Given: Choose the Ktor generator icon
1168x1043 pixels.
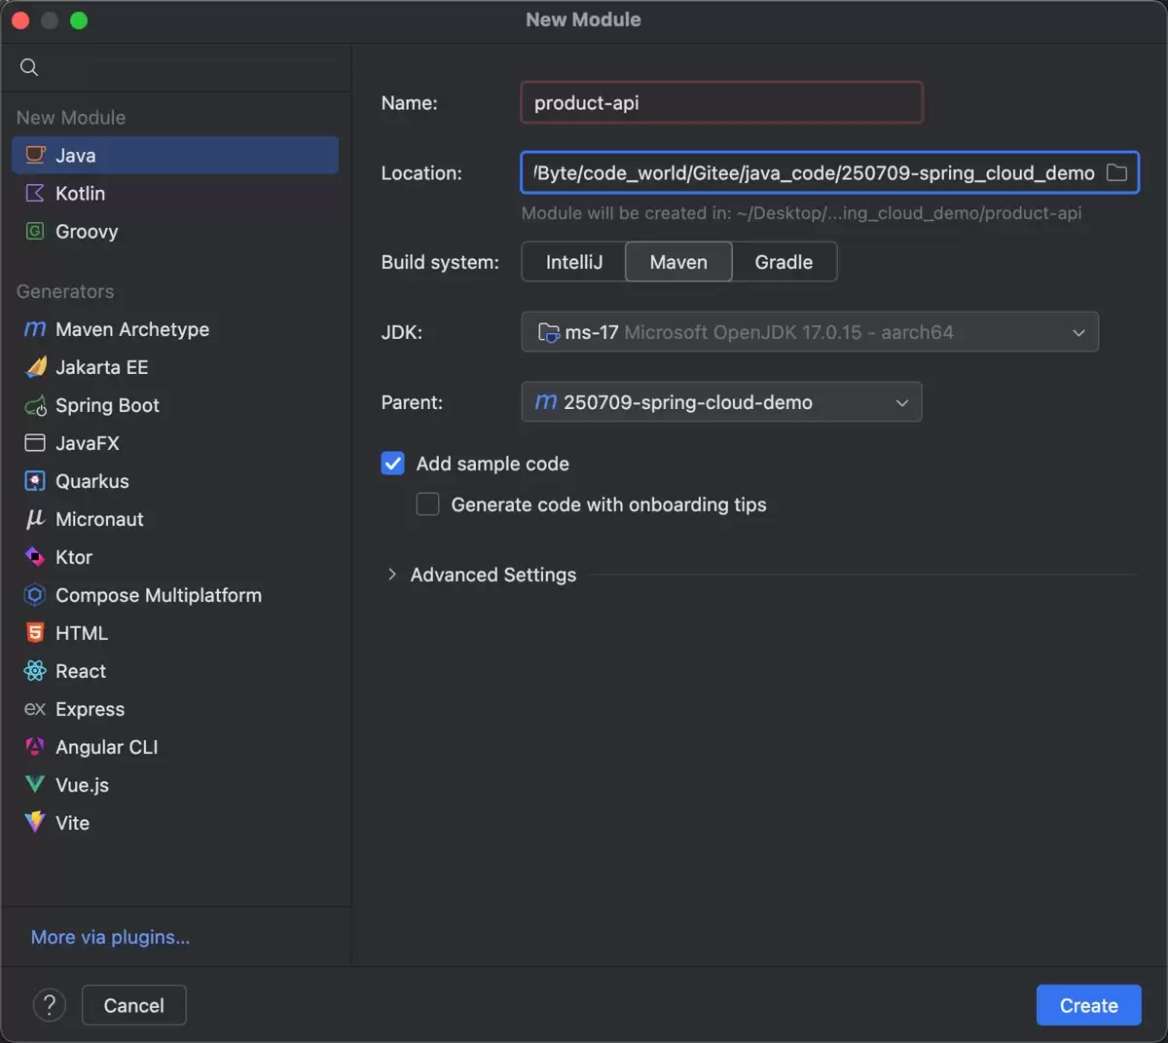Looking at the screenshot, I should coord(35,557).
